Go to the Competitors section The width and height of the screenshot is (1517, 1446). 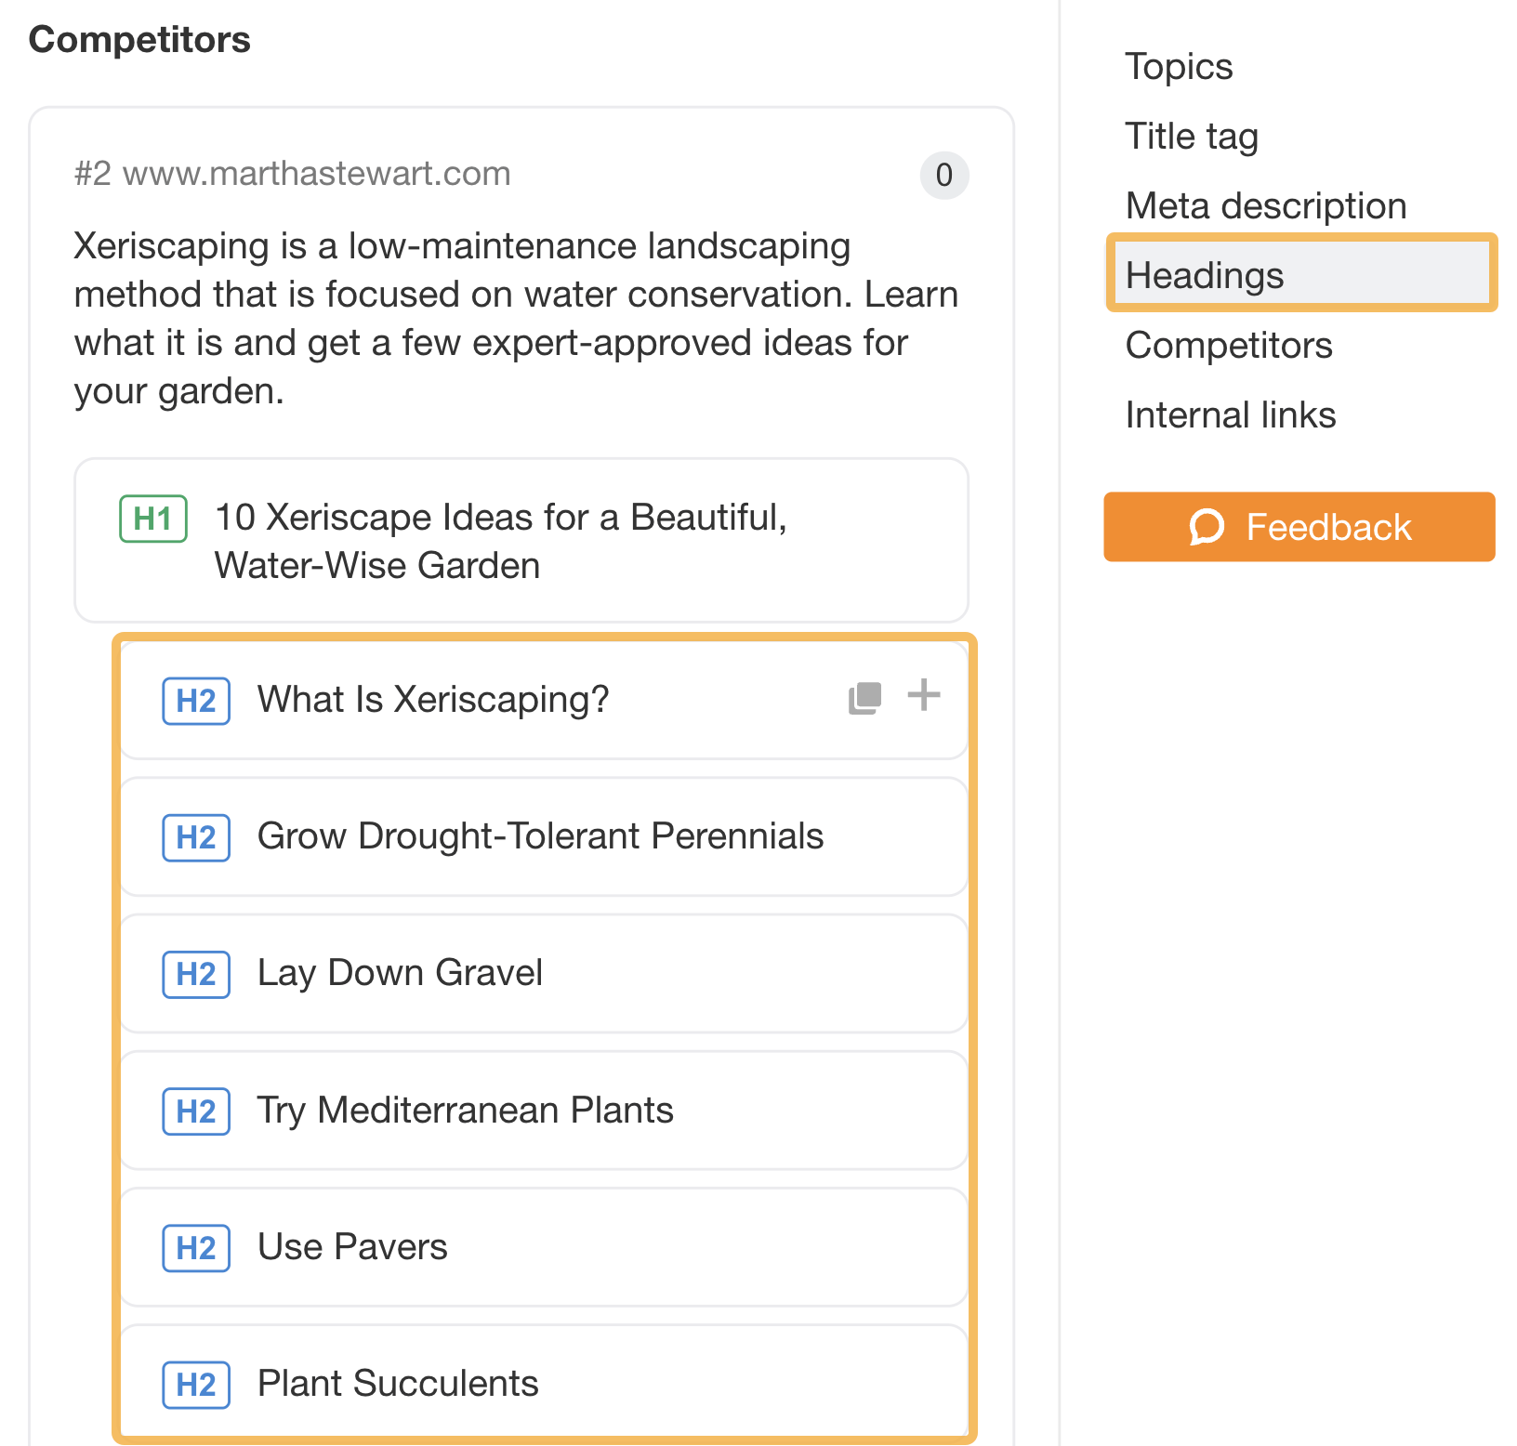click(x=1228, y=345)
